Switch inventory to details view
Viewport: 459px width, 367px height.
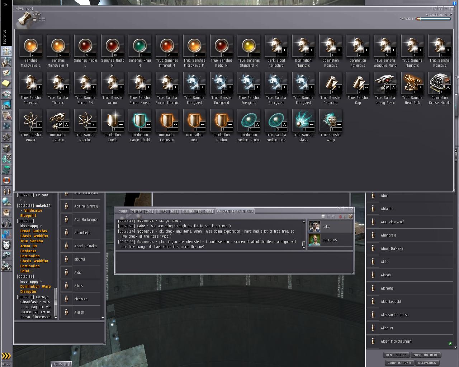[39, 19]
